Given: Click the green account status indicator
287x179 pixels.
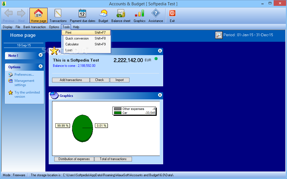Looking at the screenshot, I should click(156, 59).
